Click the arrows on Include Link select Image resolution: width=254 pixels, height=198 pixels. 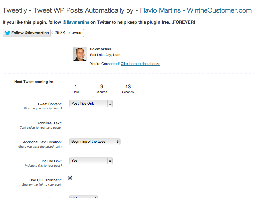point(110,161)
